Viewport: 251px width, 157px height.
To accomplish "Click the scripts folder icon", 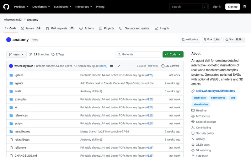I will 11,123.
